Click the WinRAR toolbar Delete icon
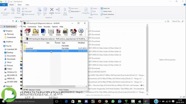Image resolution: width=186 pixels, height=104 pixels. coord(58,32)
